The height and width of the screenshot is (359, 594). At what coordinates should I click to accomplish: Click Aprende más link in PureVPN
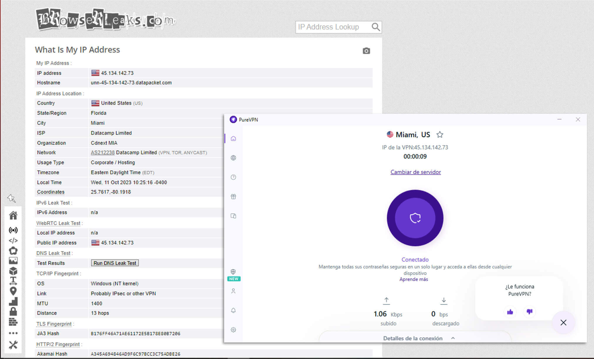tap(414, 279)
